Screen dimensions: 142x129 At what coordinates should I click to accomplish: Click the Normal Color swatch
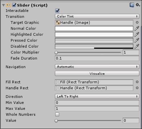click(x=94, y=28)
